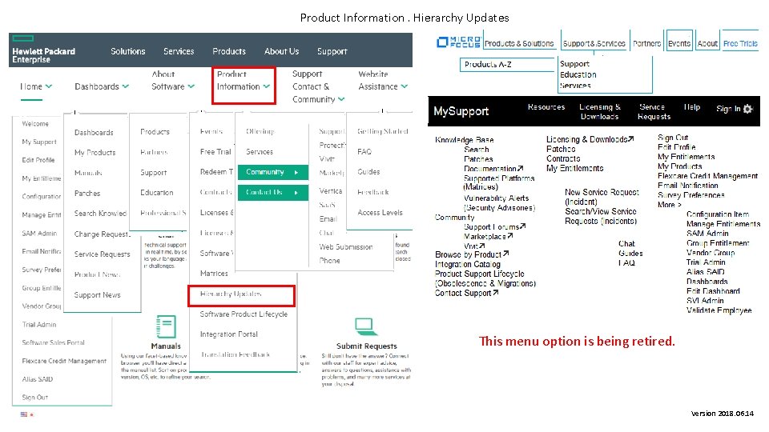
Task: Click Resources in the MySupport bar
Action: (546, 106)
